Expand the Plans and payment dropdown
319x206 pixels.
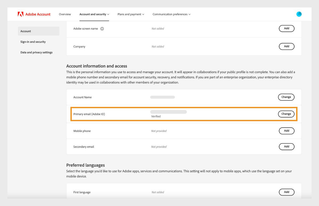click(x=131, y=14)
